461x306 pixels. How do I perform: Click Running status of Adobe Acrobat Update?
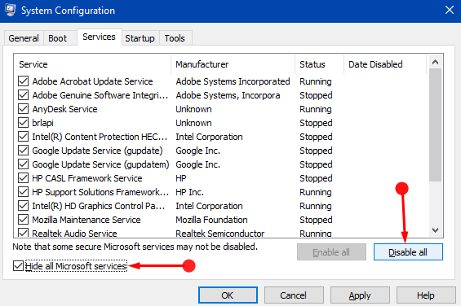(x=316, y=81)
